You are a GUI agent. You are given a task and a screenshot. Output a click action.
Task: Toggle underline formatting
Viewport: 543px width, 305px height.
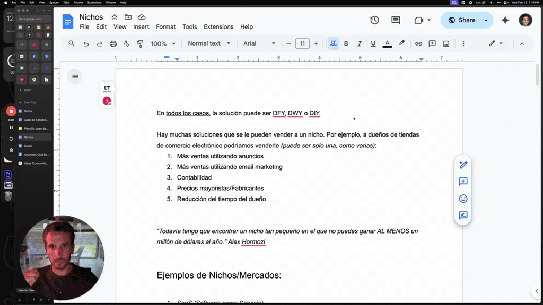pos(373,43)
